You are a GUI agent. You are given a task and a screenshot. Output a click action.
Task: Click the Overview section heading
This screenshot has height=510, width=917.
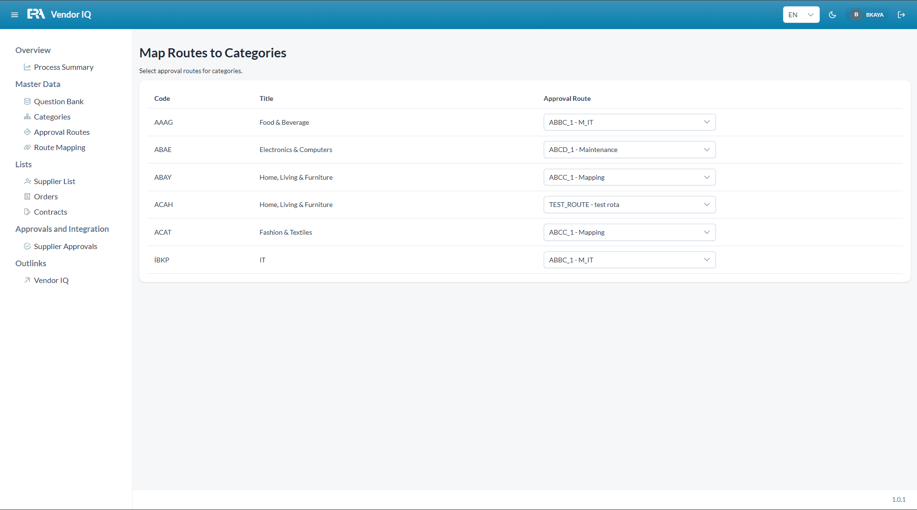pos(33,50)
